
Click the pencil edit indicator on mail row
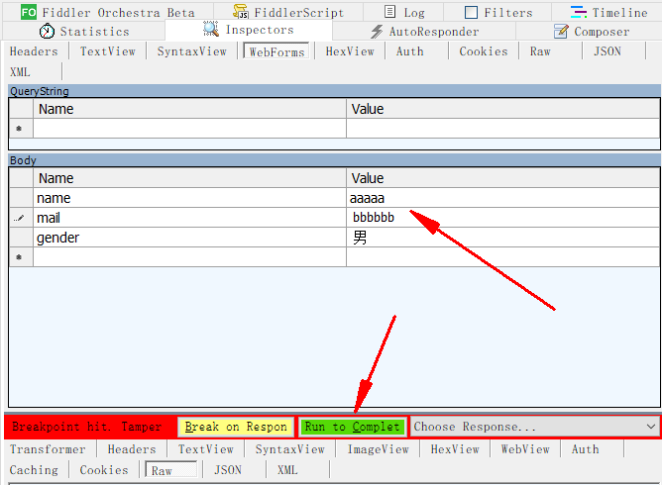19,218
